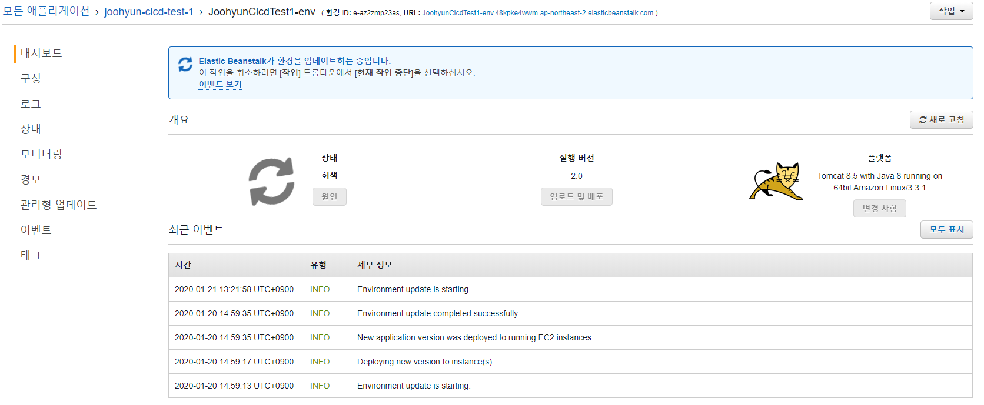Click the 개요 section heading
Screen dimensions: 984x405
point(179,120)
